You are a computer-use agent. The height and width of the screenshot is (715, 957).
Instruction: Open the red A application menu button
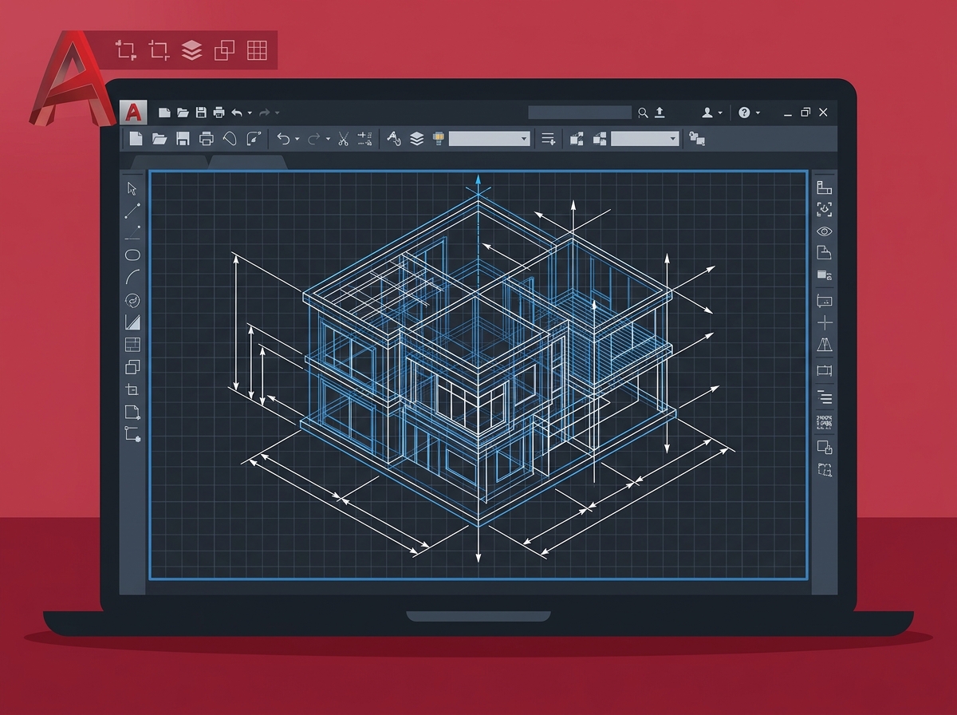click(135, 113)
